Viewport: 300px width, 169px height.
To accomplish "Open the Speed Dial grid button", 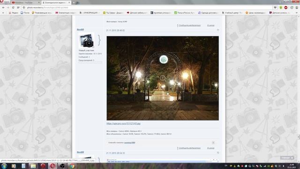I will 18,8.
